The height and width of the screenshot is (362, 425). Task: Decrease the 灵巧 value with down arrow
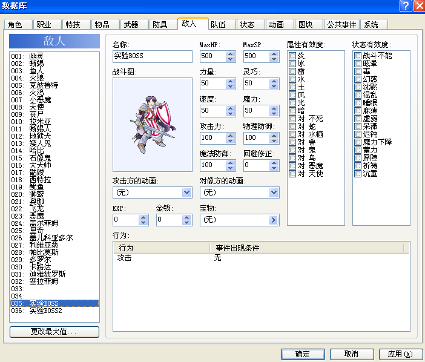point(274,87)
